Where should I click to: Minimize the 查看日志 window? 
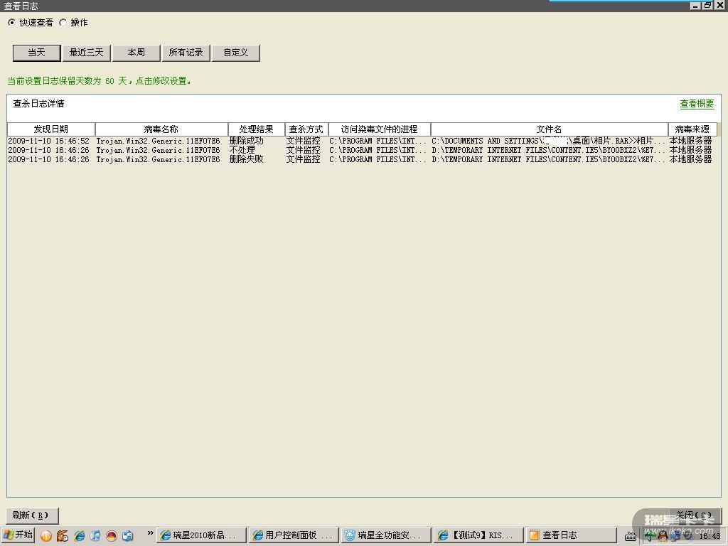(x=695, y=6)
